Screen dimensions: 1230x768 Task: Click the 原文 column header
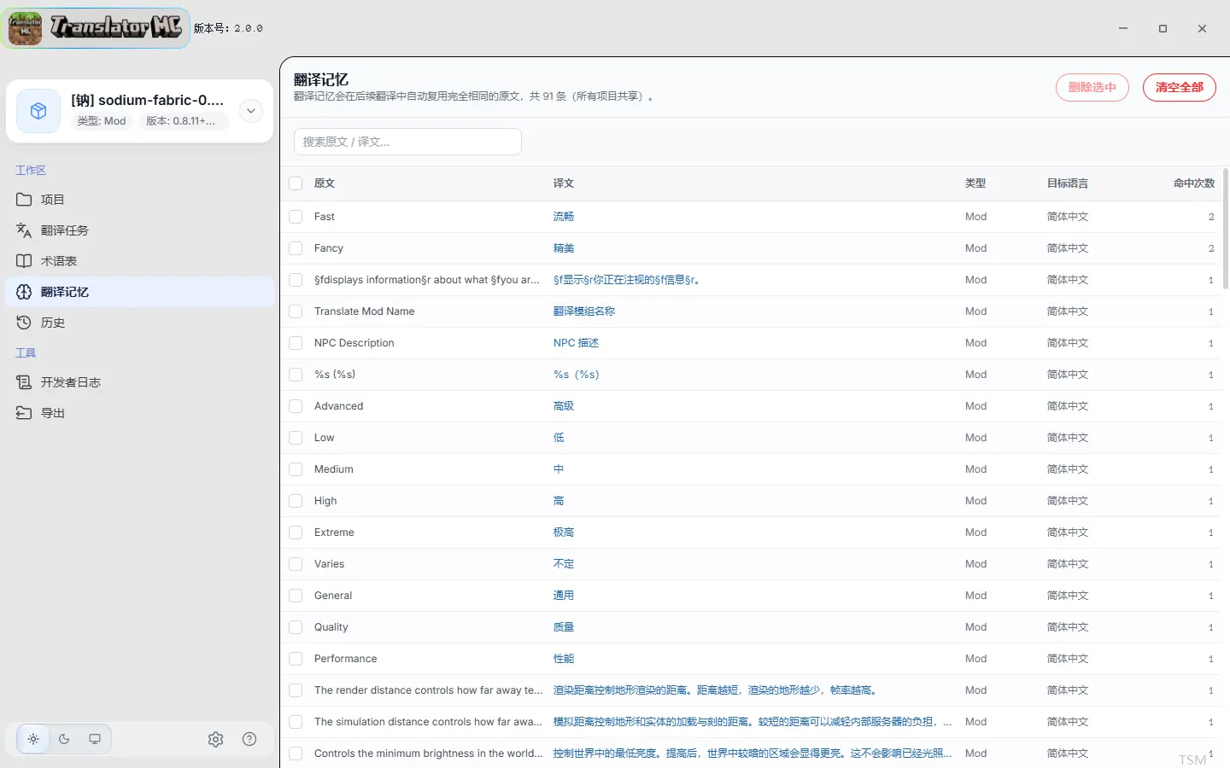click(325, 183)
